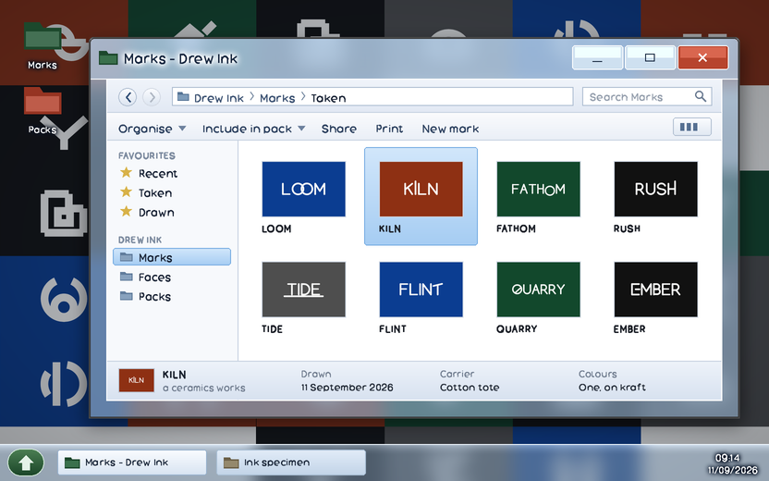Click the KILN preview icon in details pane
Screen dimensions: 769x481
pyautogui.click(x=137, y=380)
